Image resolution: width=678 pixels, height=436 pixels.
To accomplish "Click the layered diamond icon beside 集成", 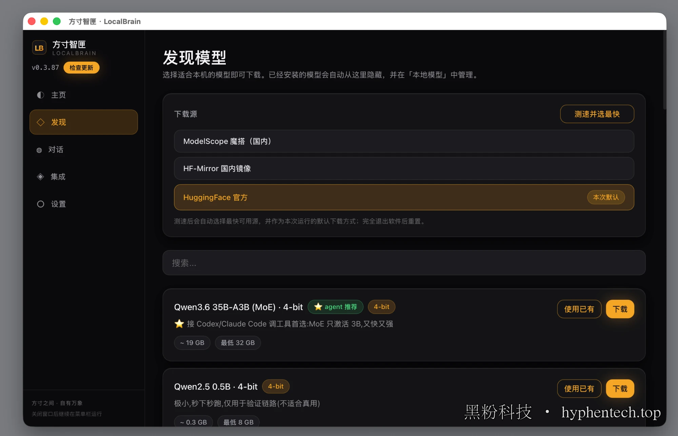I will (x=40, y=177).
